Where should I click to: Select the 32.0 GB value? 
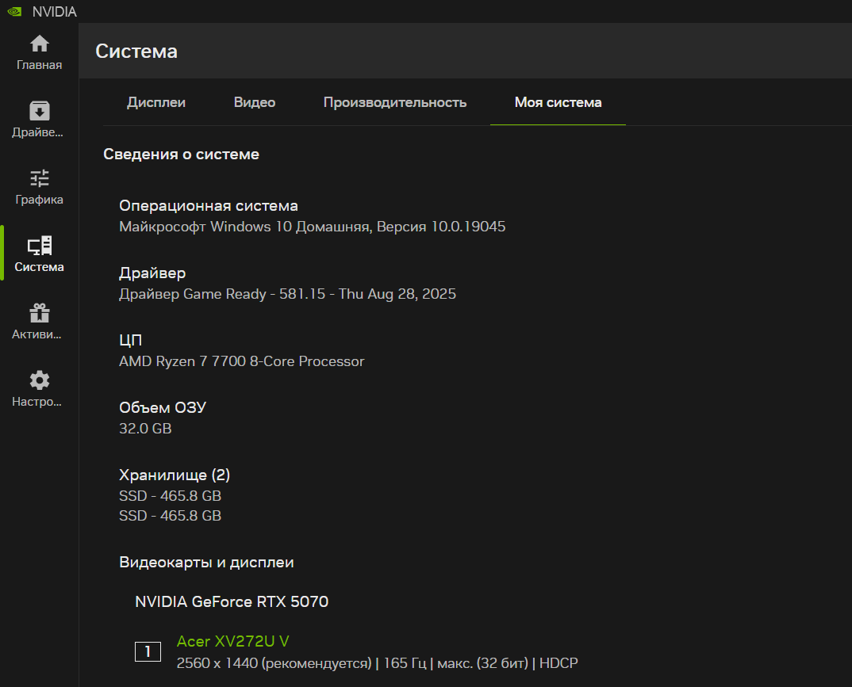click(146, 428)
